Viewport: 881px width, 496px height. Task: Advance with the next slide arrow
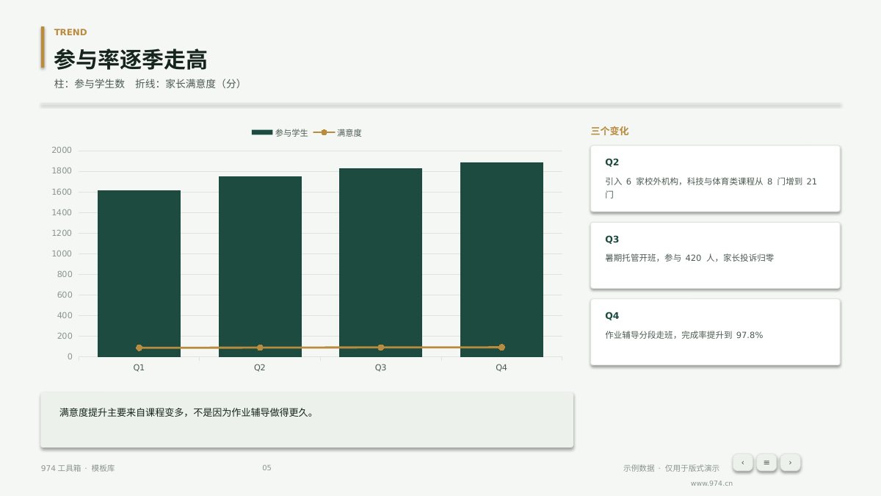[790, 462]
